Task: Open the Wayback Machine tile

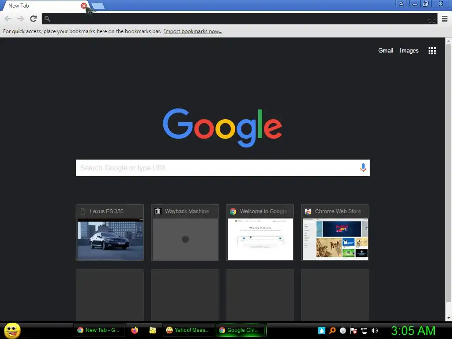Action: tap(185, 232)
